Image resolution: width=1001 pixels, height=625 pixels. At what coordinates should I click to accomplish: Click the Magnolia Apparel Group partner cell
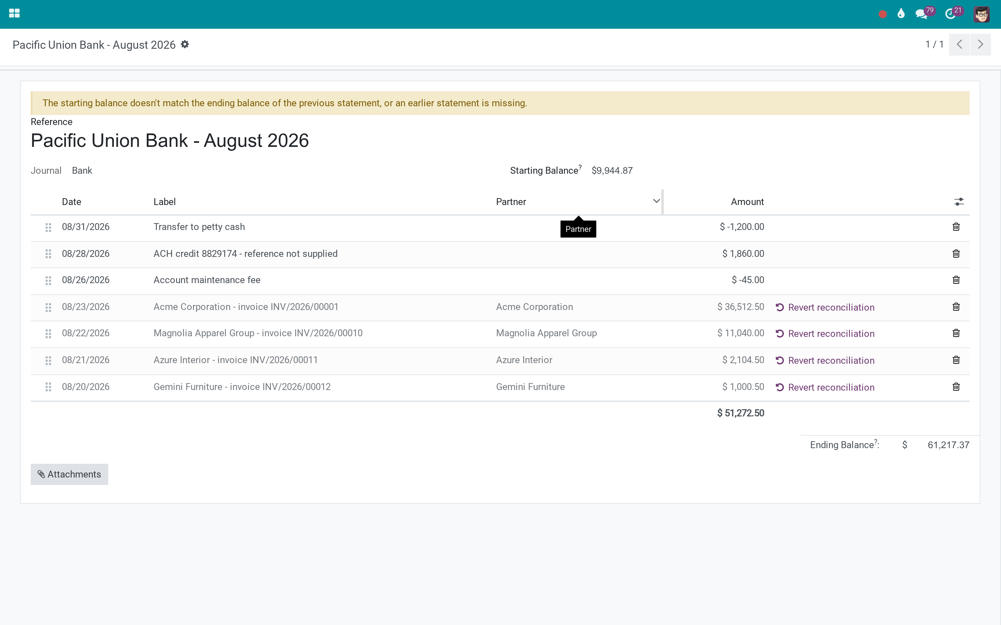pos(546,333)
